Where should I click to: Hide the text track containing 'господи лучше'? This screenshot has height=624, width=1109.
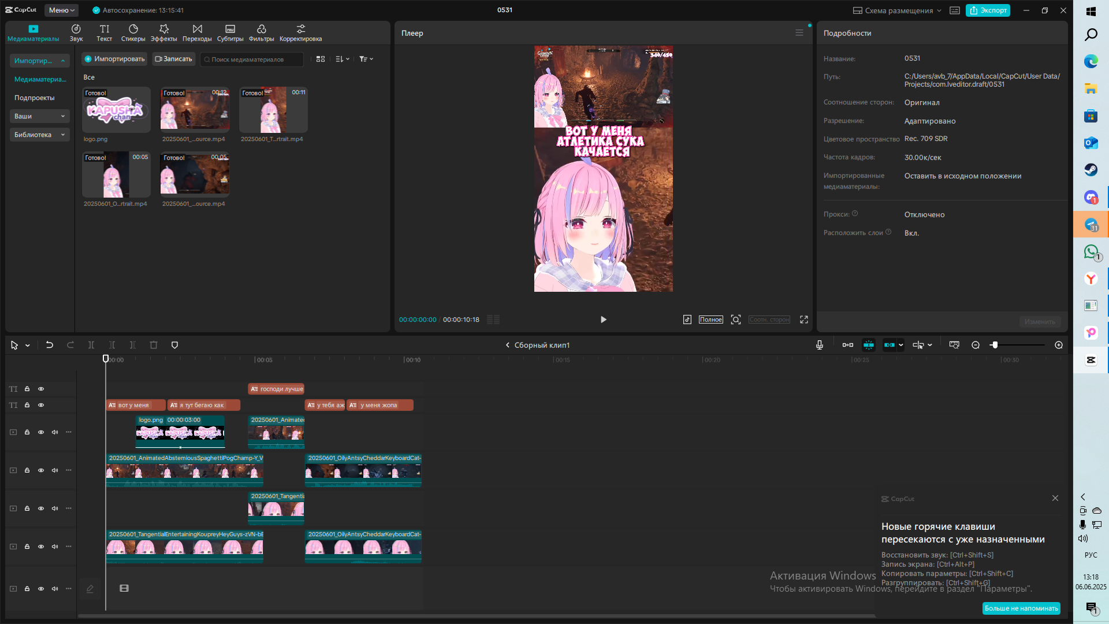click(41, 389)
